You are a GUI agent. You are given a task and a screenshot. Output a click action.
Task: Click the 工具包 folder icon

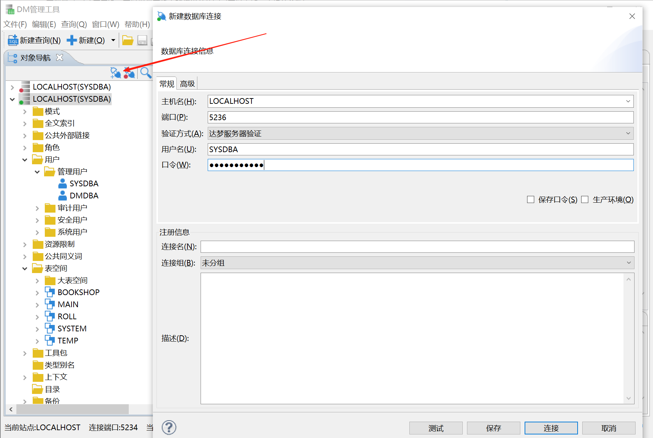(x=38, y=353)
